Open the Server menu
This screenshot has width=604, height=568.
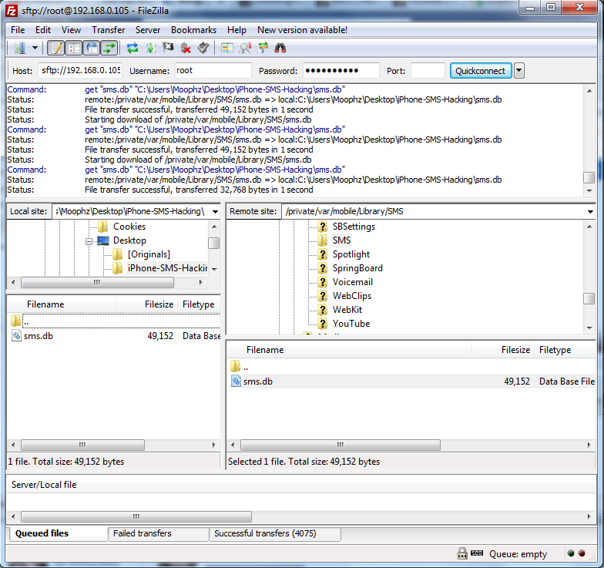(148, 30)
